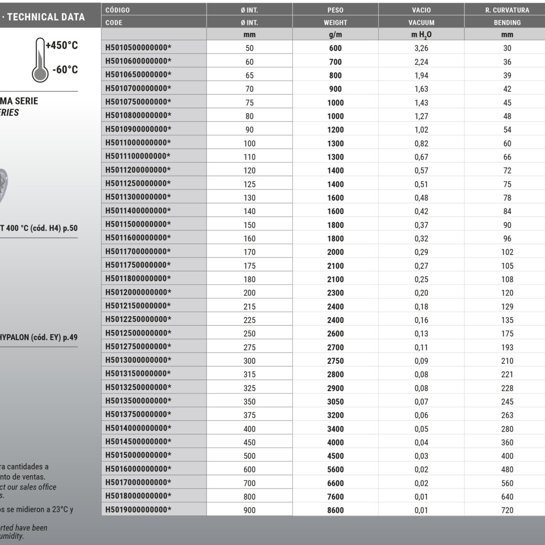This screenshot has height=545, width=545.
Task: Select code H5011250000000* row
Action: click(138, 184)
